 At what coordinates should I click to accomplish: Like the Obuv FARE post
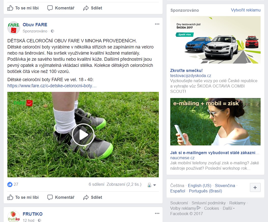tap(23, 197)
